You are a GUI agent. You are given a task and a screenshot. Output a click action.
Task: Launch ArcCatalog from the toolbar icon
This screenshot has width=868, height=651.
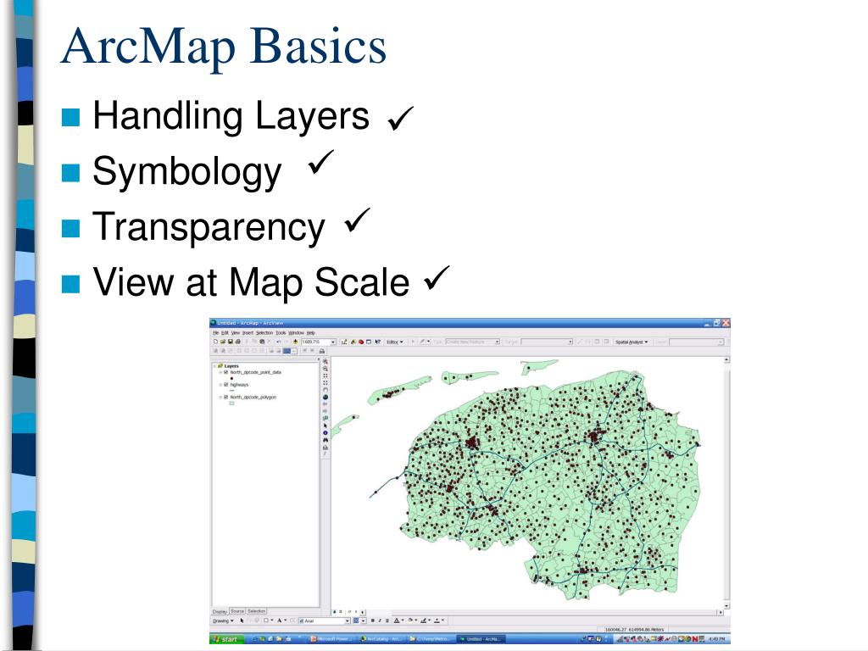353,342
